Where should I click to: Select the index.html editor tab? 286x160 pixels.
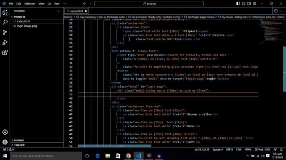point(76,11)
